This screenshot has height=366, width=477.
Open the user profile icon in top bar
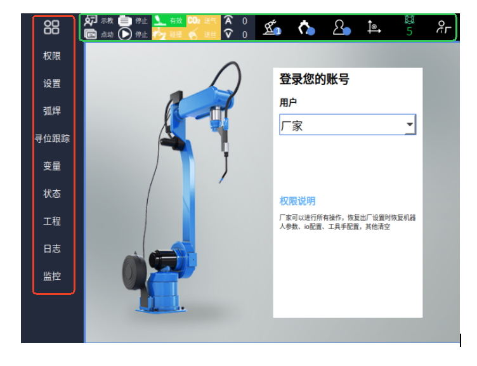coord(342,28)
